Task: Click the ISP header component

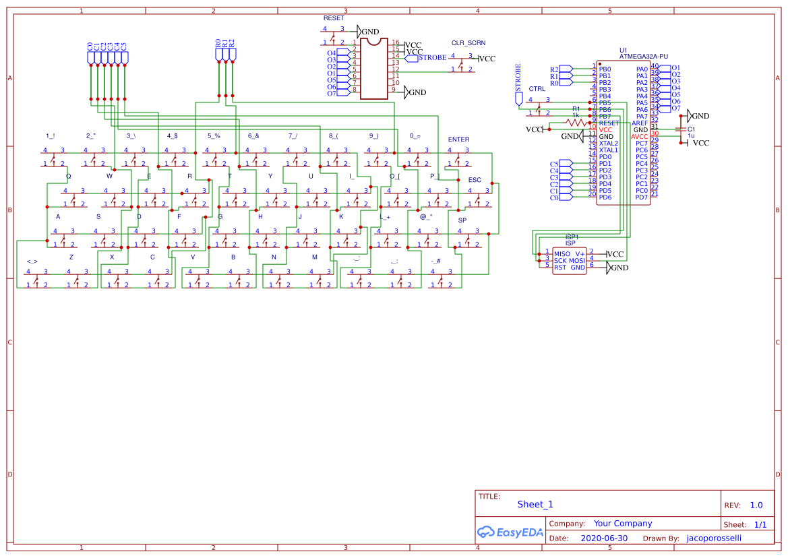Action: click(570, 261)
